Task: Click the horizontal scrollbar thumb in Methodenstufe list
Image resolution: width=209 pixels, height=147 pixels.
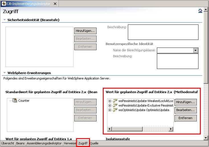Action: tap(127, 129)
